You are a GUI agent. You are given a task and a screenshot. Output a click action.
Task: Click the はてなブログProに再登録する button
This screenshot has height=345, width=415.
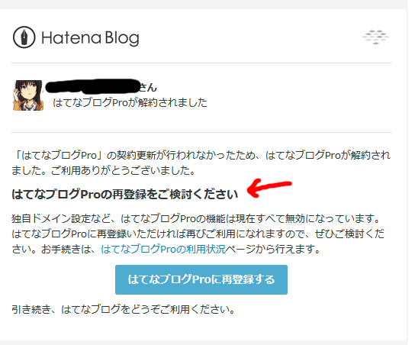tap(201, 279)
